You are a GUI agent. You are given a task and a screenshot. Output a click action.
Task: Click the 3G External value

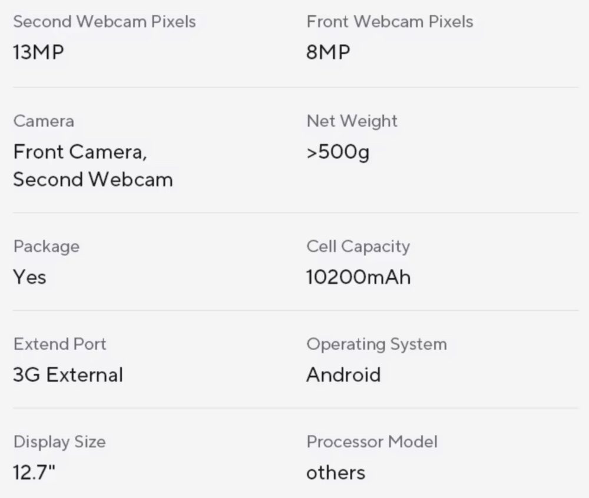(x=68, y=375)
